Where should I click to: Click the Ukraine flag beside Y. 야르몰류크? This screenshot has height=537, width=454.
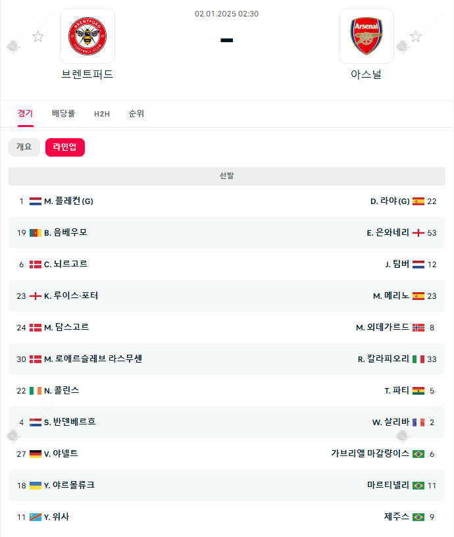[x=36, y=486]
